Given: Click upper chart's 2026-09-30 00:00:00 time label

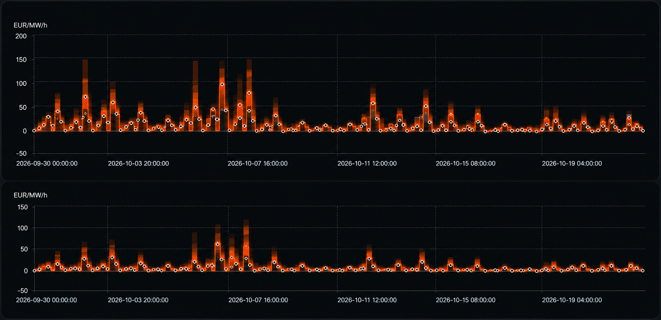Looking at the screenshot, I should pyautogui.click(x=47, y=163).
